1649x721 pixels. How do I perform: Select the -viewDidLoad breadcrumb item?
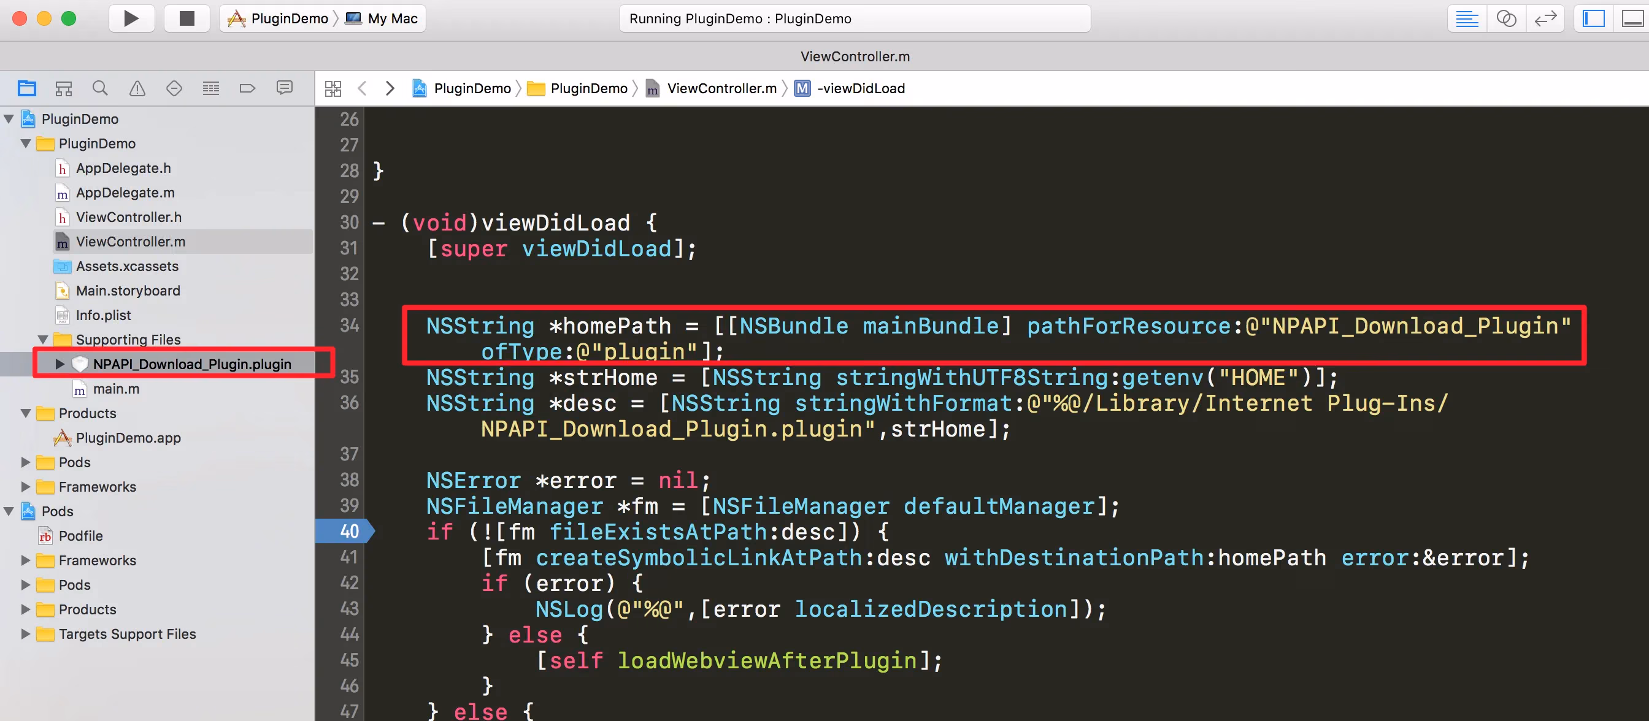(859, 88)
